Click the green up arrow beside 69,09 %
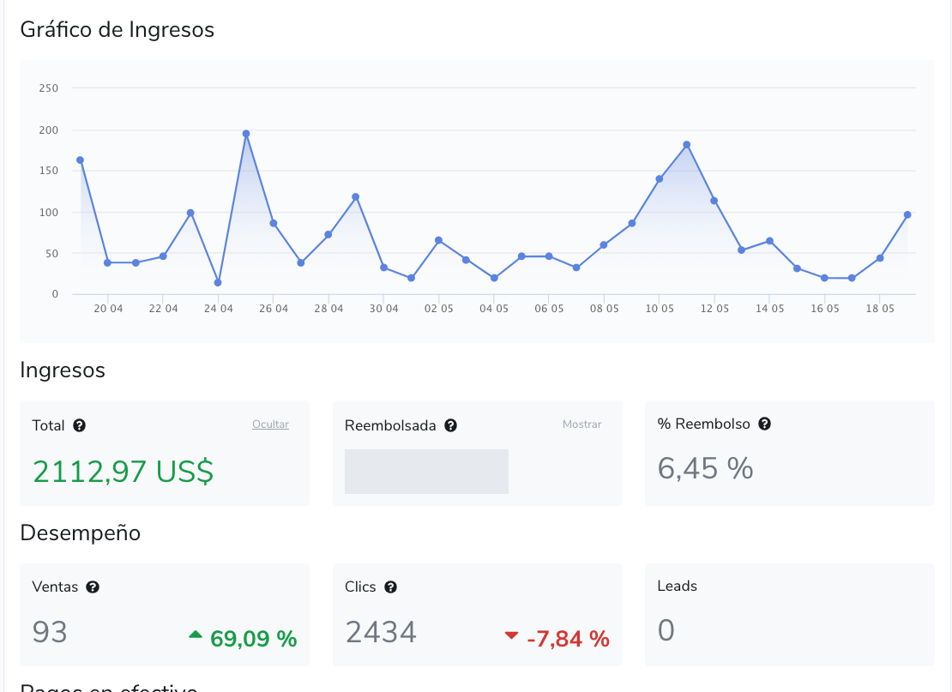 196,635
